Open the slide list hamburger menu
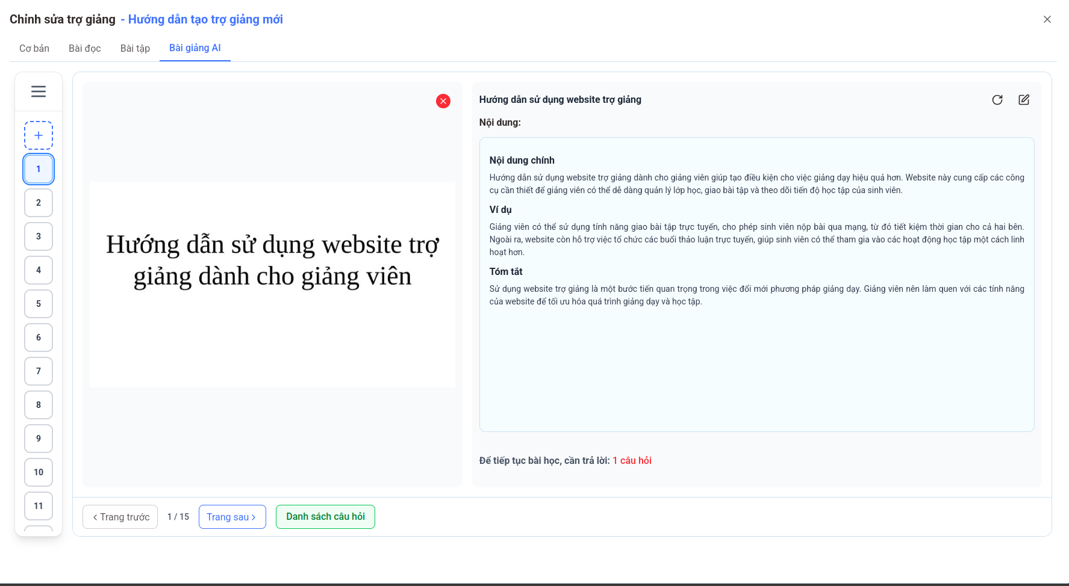The image size is (1069, 586). pos(38,91)
